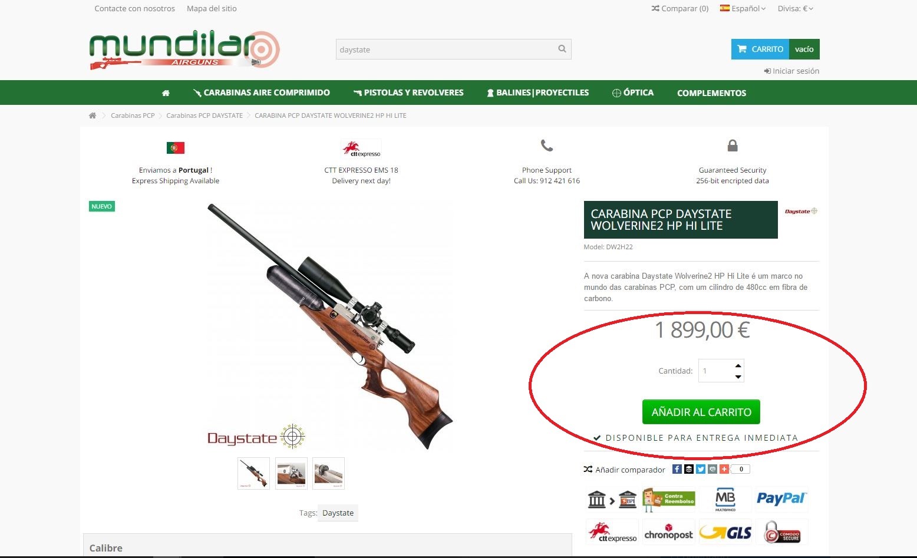Open the Divisa currency dropdown
The width and height of the screenshot is (917, 558).
[796, 8]
